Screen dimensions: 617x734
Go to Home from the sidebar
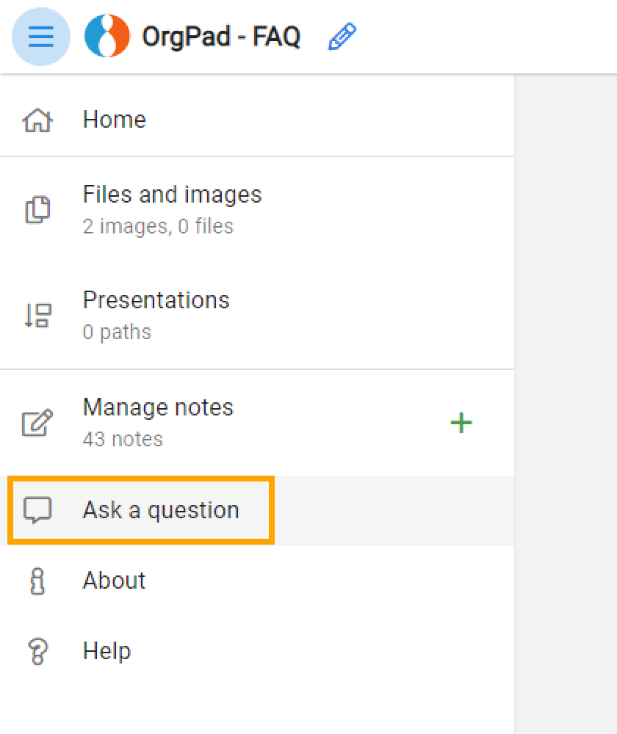coord(115,119)
